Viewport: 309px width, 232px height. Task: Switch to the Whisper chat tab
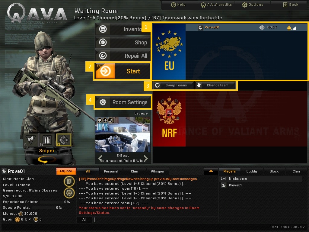click(x=158, y=171)
